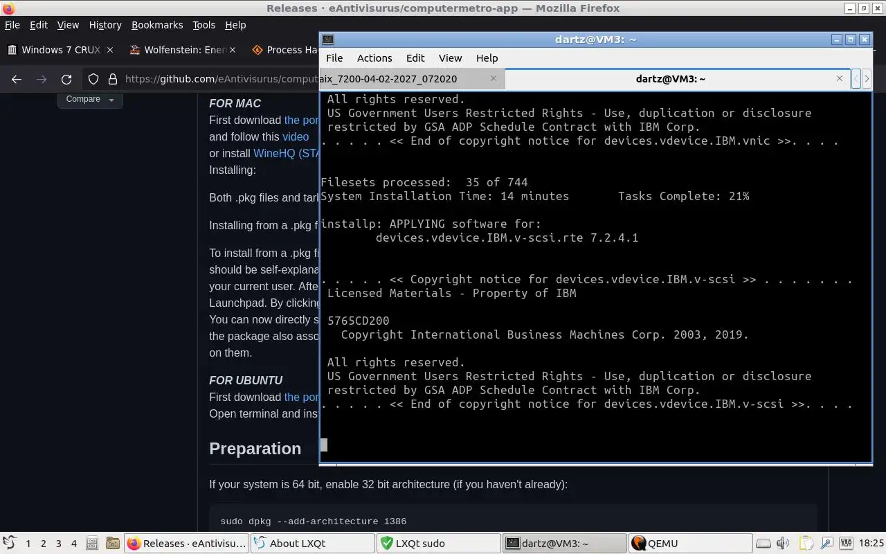This screenshot has width=886, height=554.
Task: Open the WineHQ link
Action: (286, 153)
